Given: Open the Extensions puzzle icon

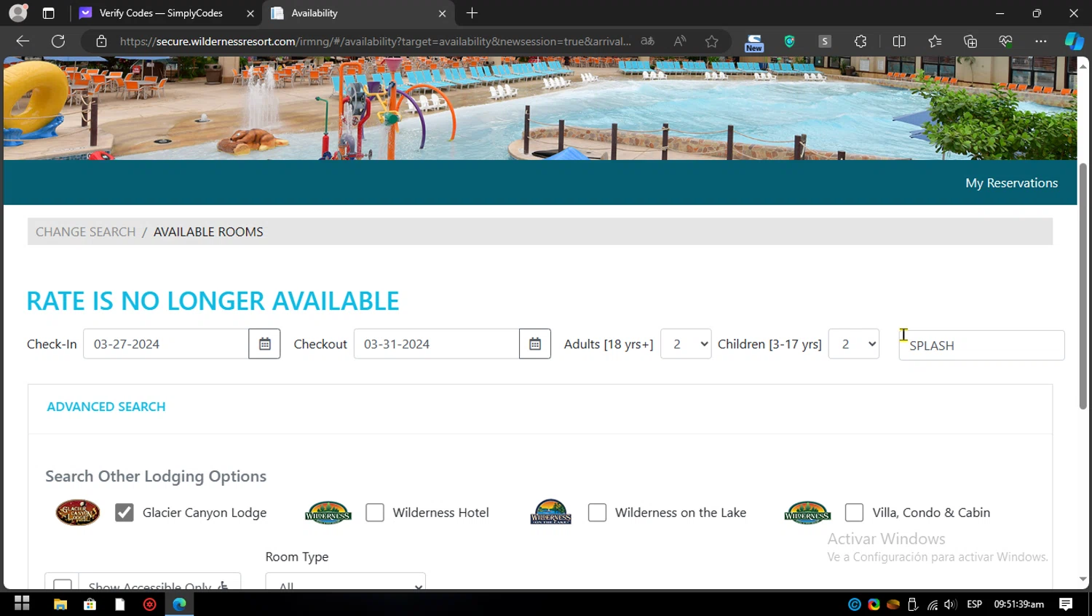Looking at the screenshot, I should click(860, 41).
